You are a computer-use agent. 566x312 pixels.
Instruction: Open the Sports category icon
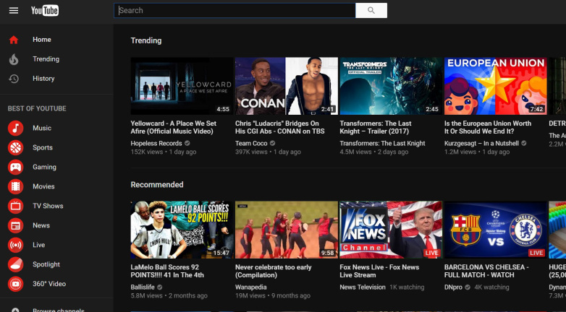15,147
